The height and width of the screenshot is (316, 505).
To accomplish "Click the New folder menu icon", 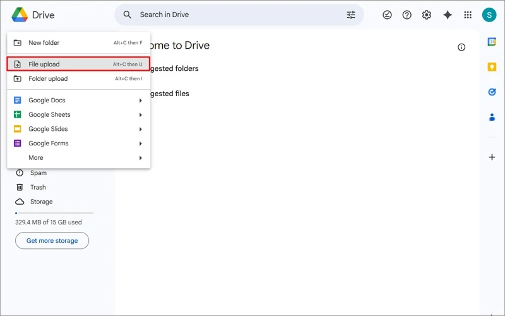I will (18, 42).
